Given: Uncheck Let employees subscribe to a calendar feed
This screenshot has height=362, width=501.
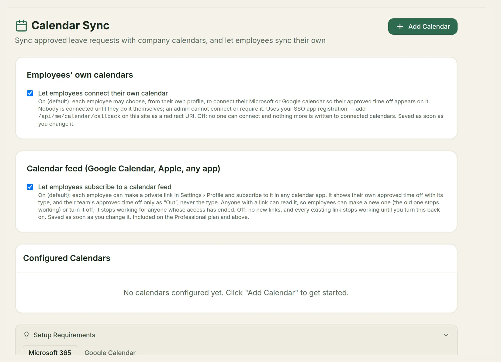Looking at the screenshot, I should pos(30,187).
